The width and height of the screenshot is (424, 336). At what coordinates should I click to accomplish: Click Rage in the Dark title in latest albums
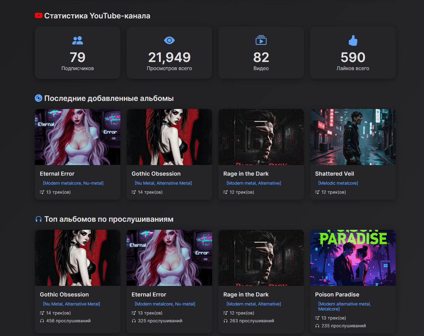pos(246,174)
